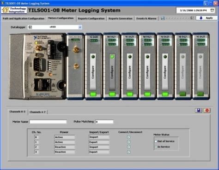The width and height of the screenshot is (219, 170).
Task: Click Configure on the third NI 9421 module
Action: click(x=147, y=72)
